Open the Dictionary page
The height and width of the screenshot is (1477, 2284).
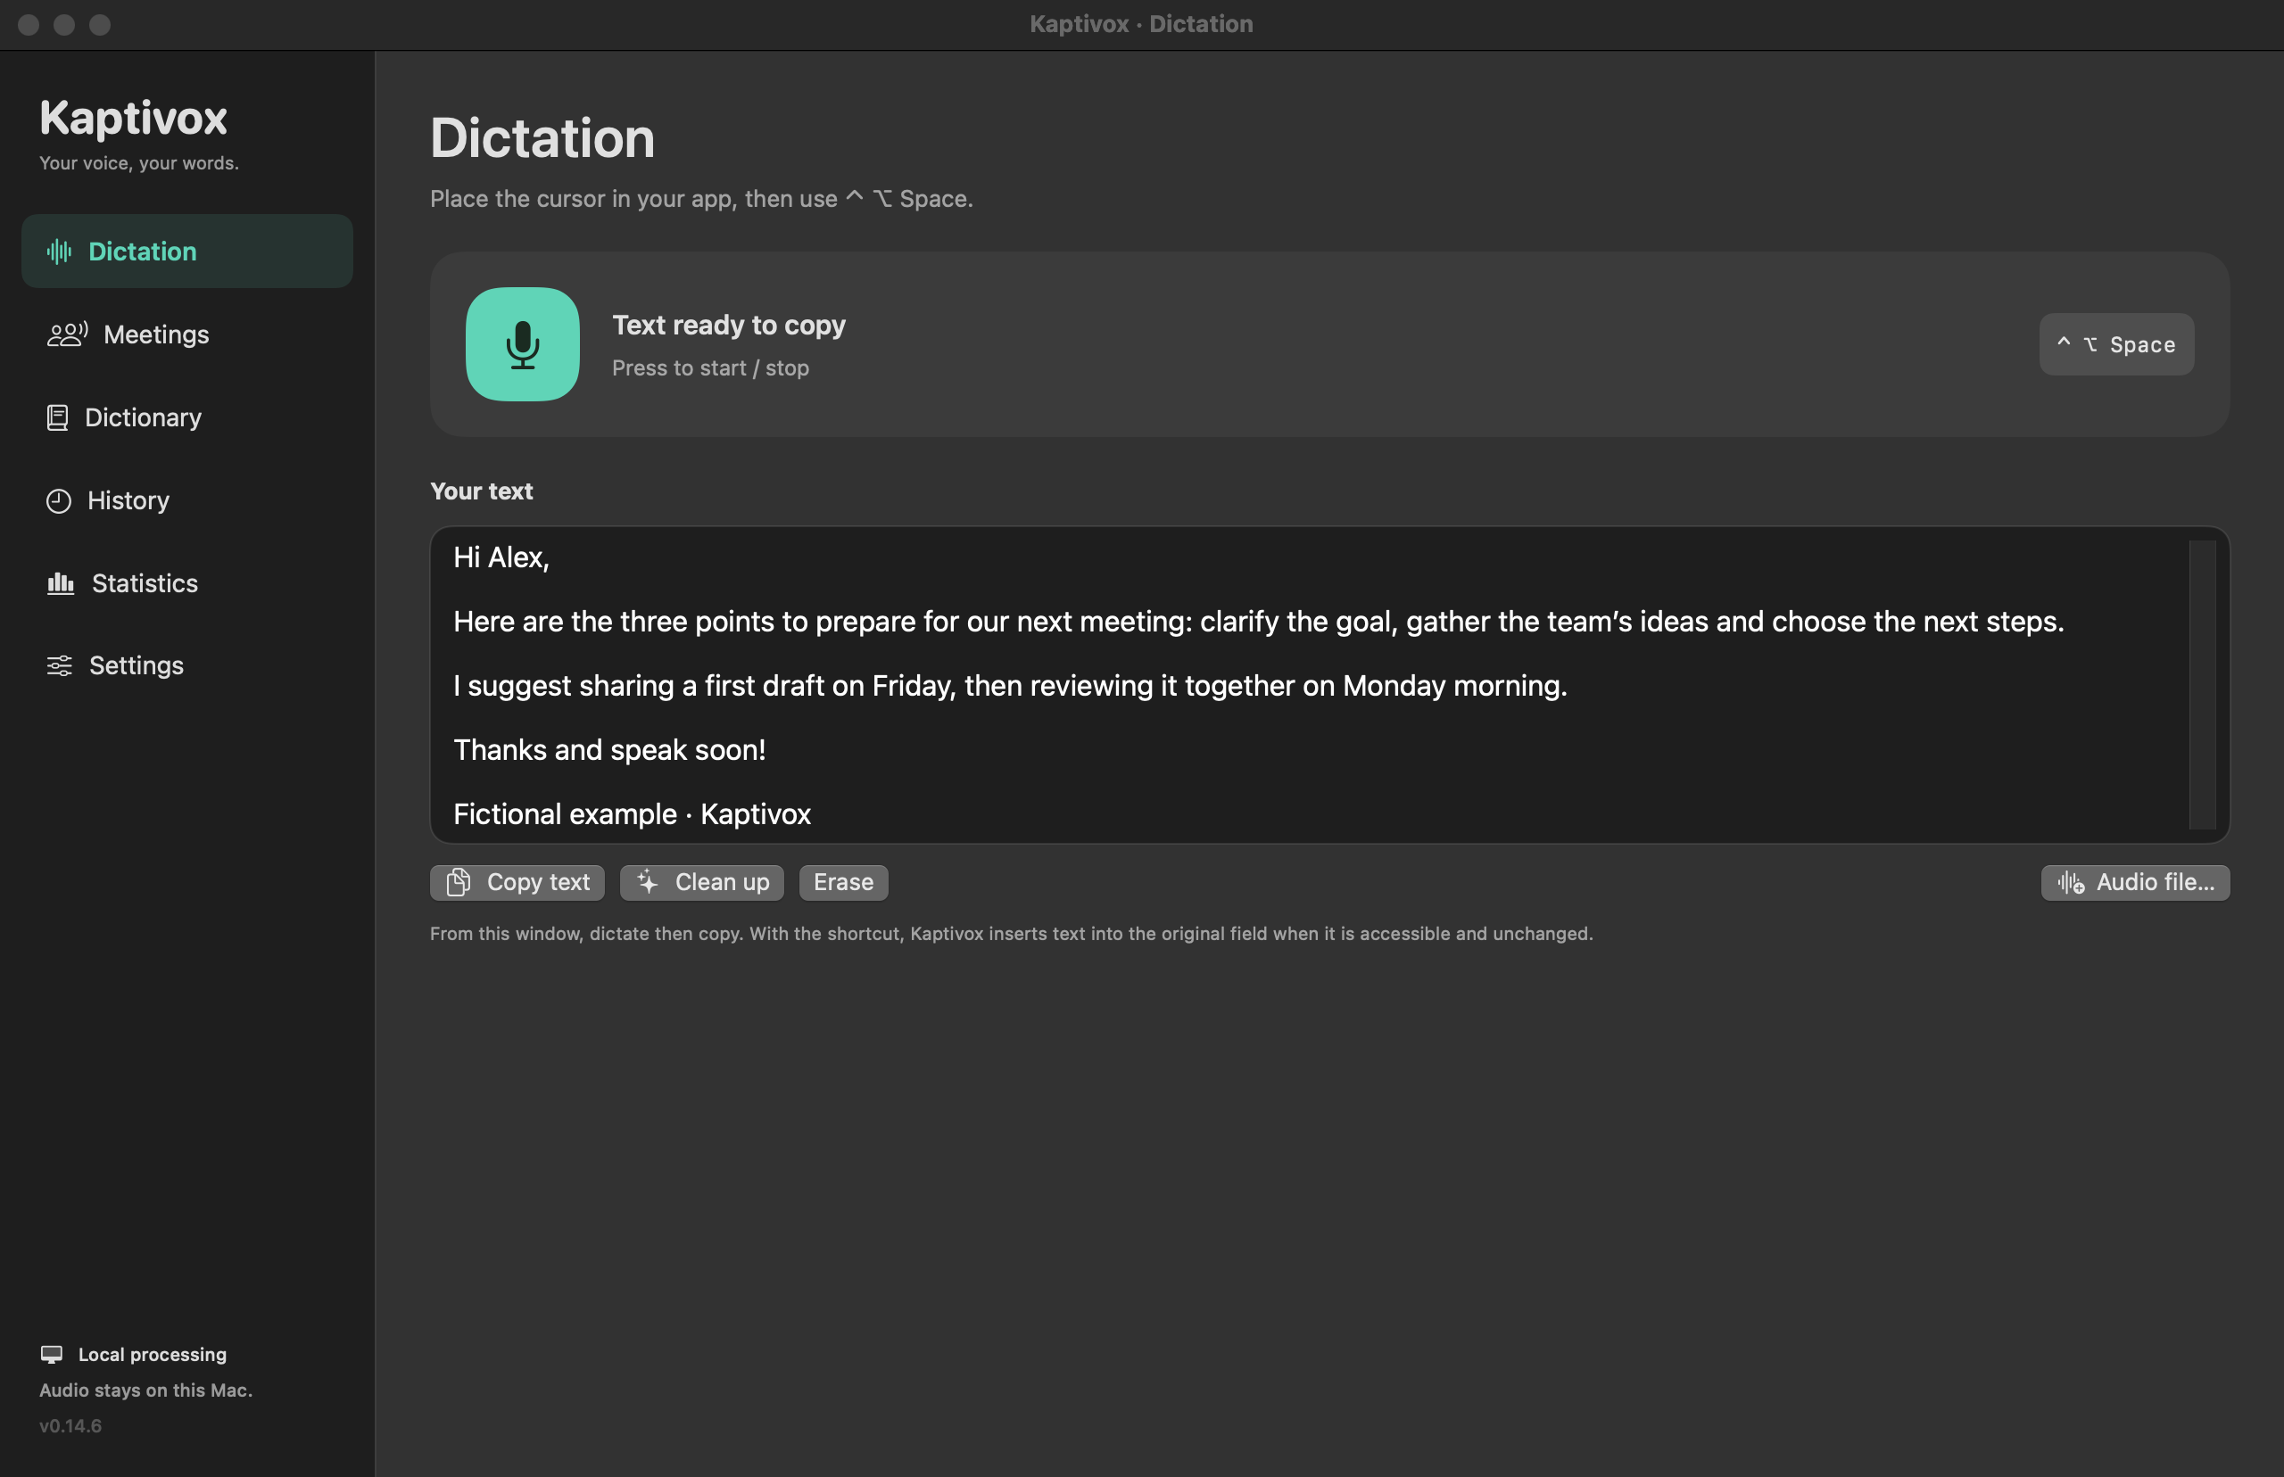click(x=187, y=417)
